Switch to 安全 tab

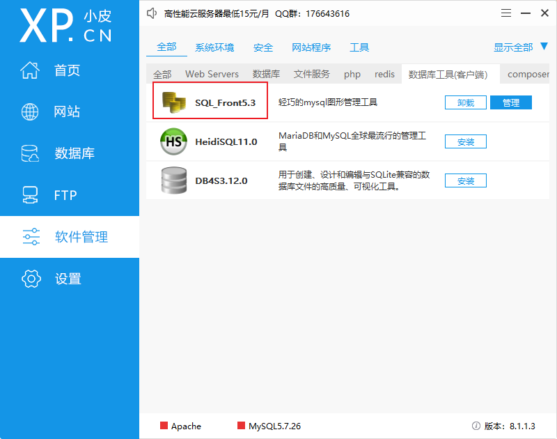tap(263, 47)
